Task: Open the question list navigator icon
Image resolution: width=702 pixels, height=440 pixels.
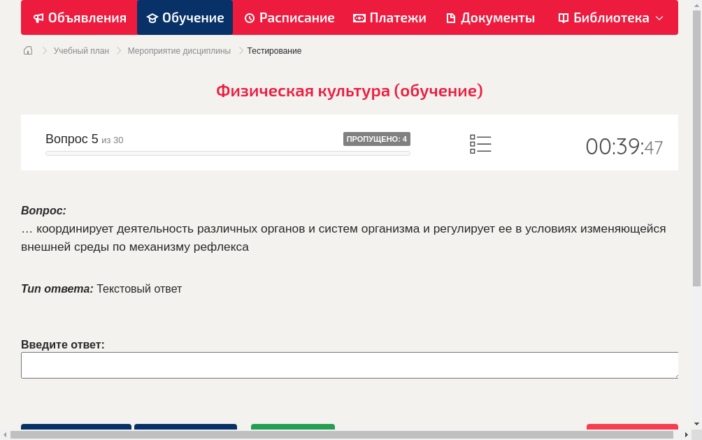Action: pos(480,144)
